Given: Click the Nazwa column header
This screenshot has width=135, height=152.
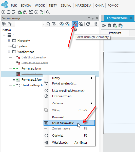Looking at the screenshot, I should (7, 30).
